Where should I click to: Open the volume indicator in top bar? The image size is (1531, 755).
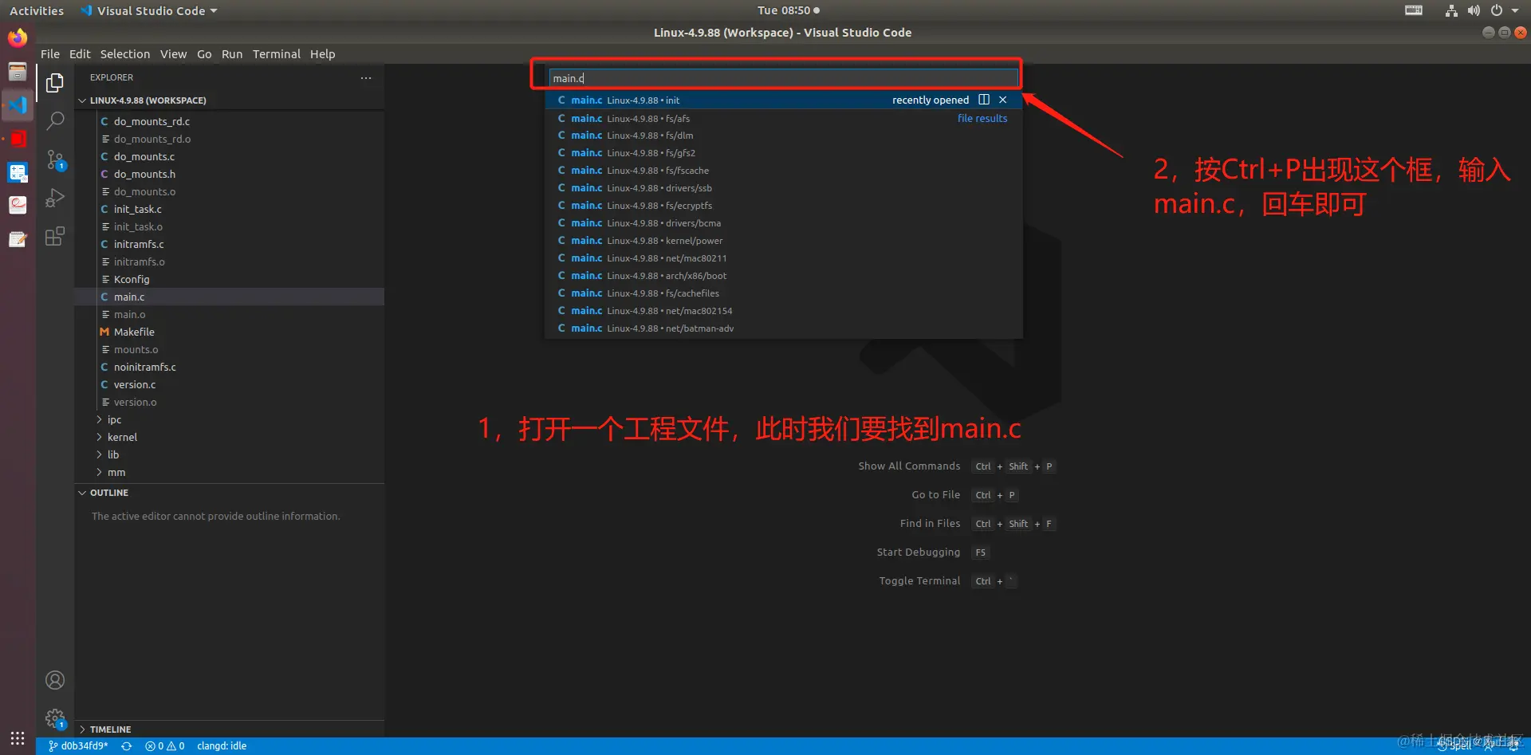tap(1474, 10)
